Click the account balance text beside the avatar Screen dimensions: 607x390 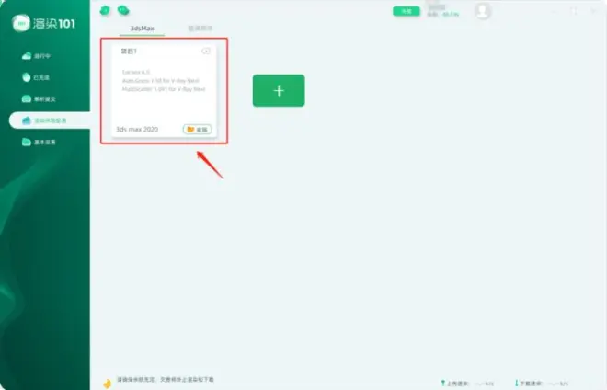pos(443,15)
